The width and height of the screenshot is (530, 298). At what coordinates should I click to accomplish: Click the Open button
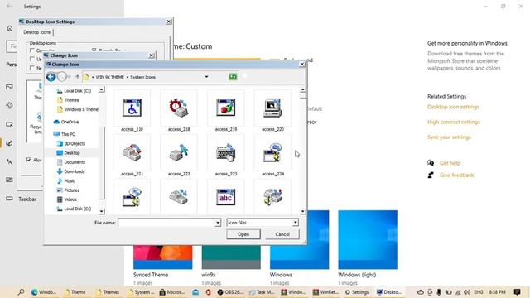tap(243, 234)
